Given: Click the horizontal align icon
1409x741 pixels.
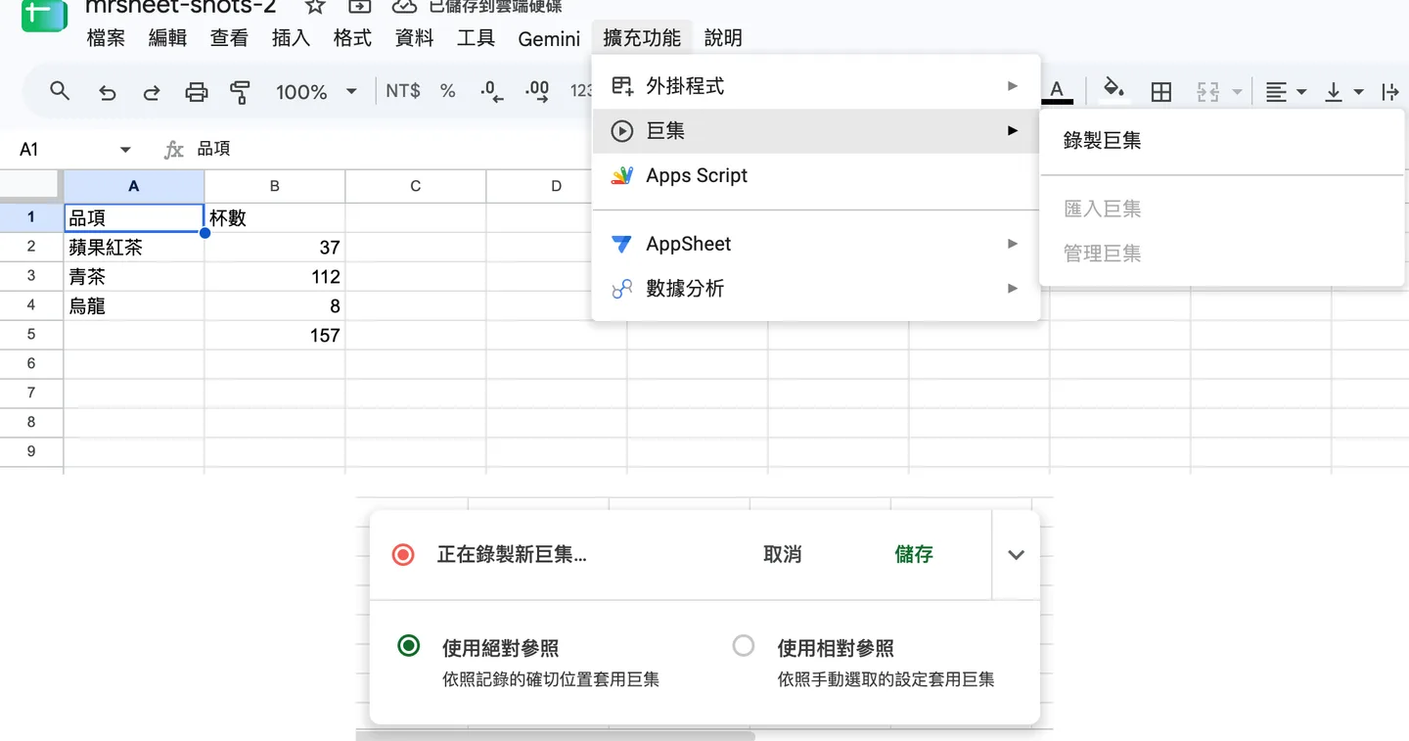Looking at the screenshot, I should click(1276, 92).
